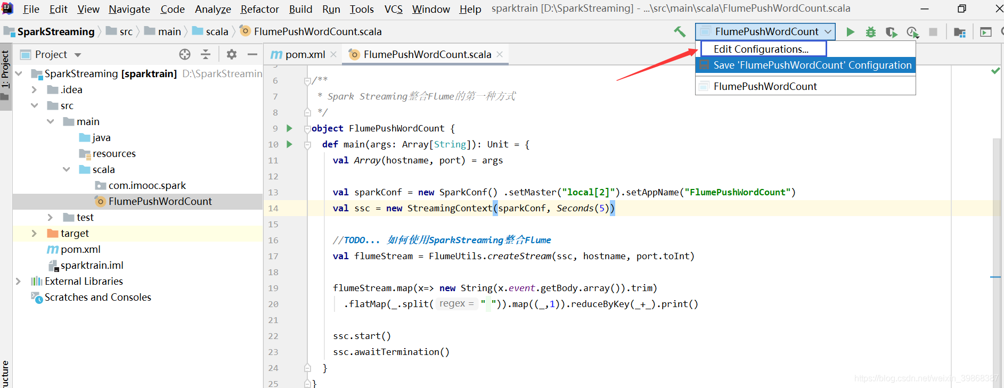Open the Project view dropdown arrow
This screenshot has width=1004, height=388.
pos(78,55)
